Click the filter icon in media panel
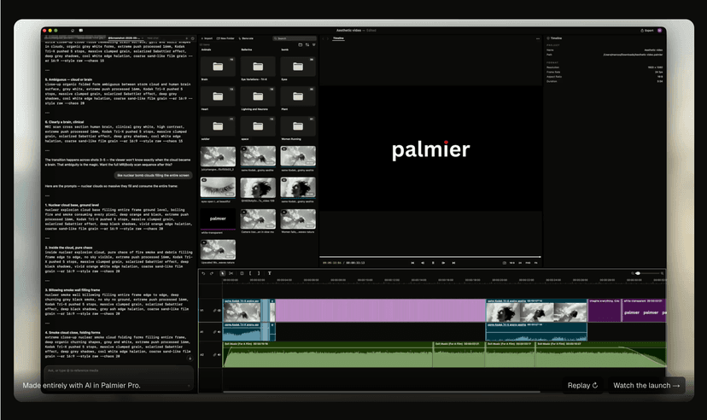 tap(314, 44)
